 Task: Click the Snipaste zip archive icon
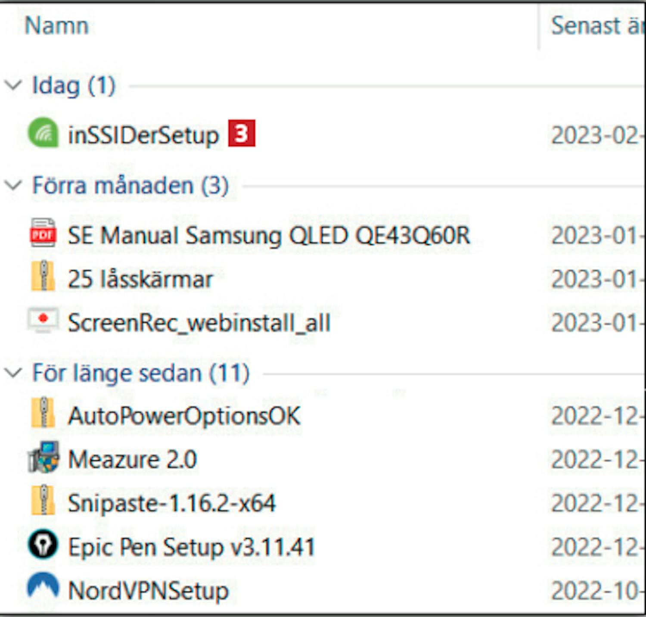(43, 501)
